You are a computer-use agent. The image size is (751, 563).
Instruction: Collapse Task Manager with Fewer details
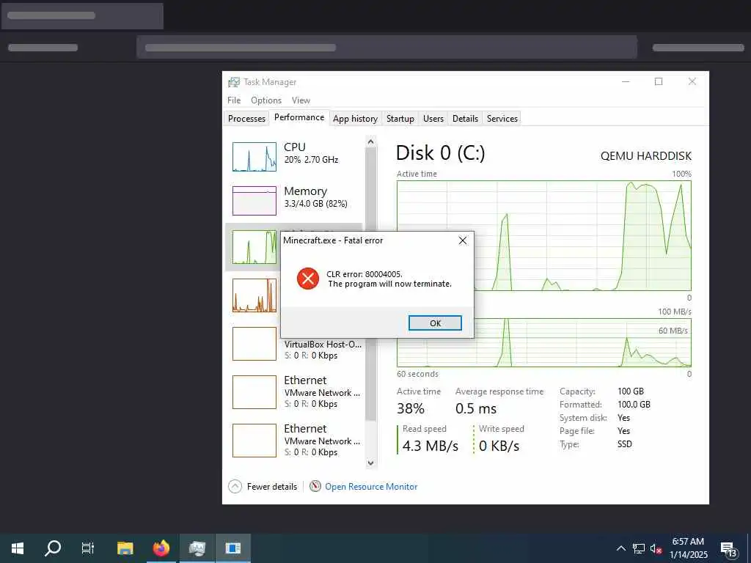pos(263,487)
